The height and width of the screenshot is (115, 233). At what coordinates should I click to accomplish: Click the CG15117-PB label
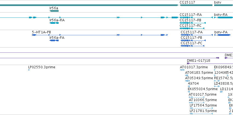(x=191, y=38)
